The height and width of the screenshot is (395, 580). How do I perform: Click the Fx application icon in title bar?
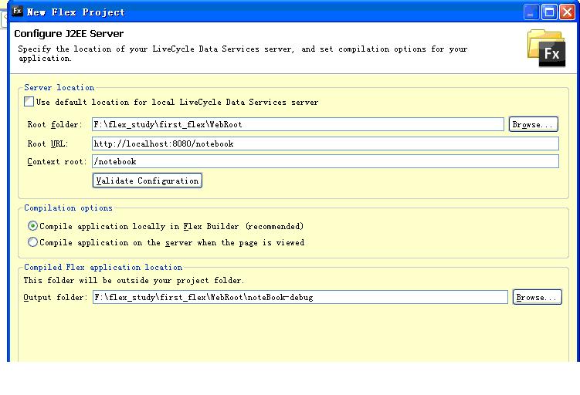18,11
